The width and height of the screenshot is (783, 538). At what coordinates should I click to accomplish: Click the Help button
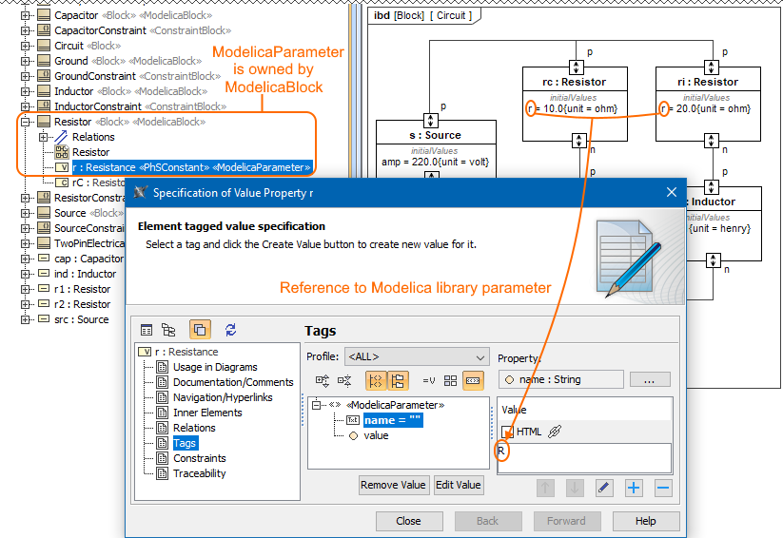(646, 521)
